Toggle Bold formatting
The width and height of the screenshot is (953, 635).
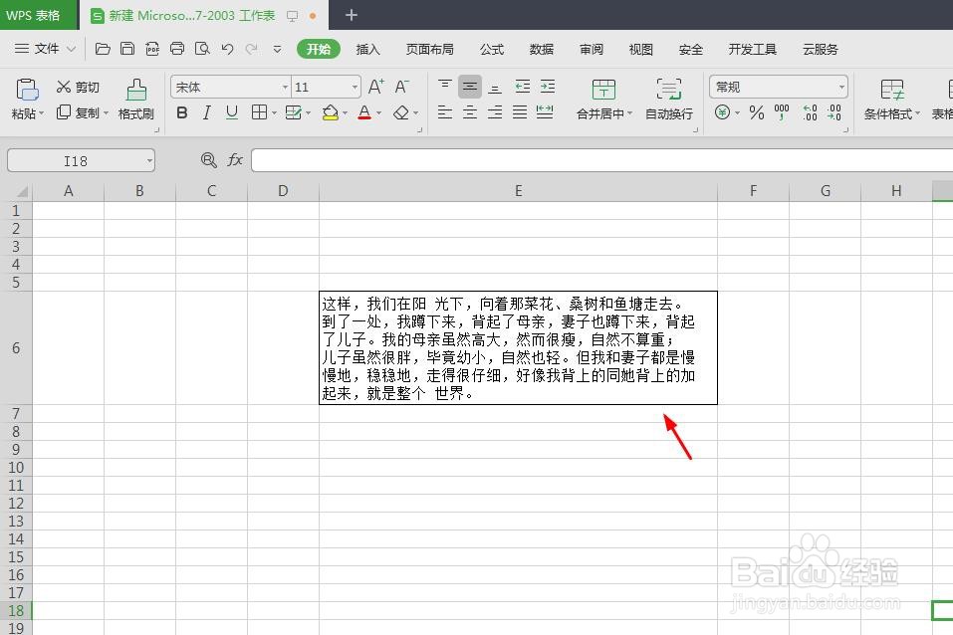pos(180,112)
